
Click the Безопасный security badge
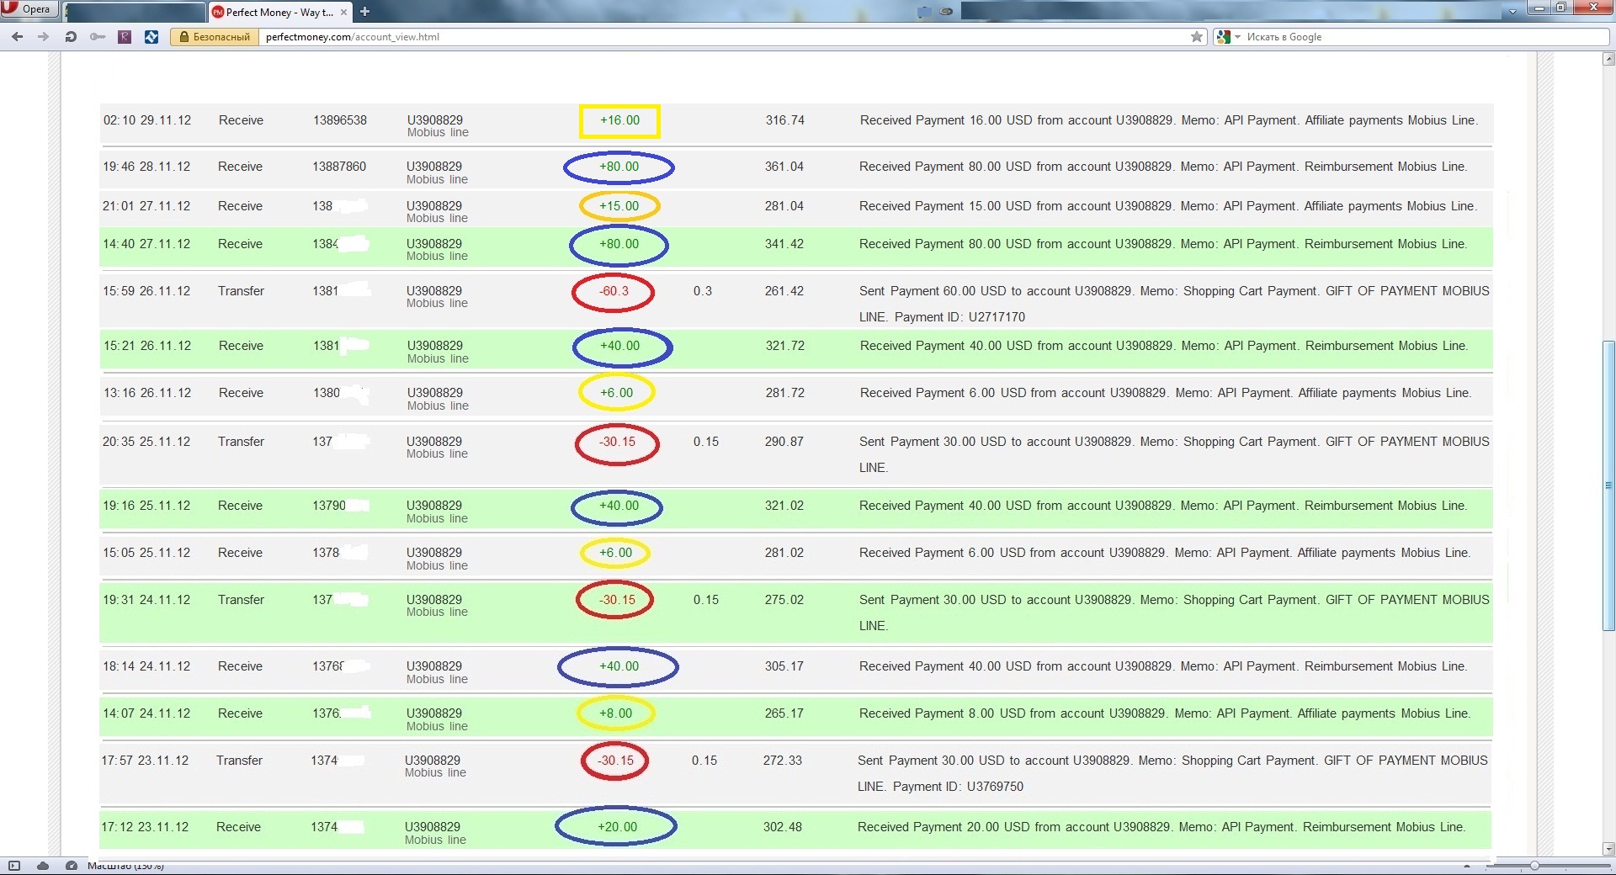215,37
